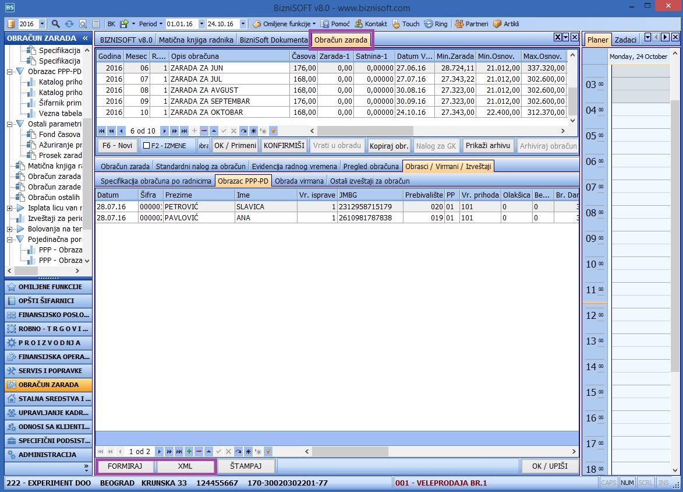Viewport: 683px width, 492px height.
Task: Open Pomoć help from the toolbar
Action: click(x=335, y=23)
